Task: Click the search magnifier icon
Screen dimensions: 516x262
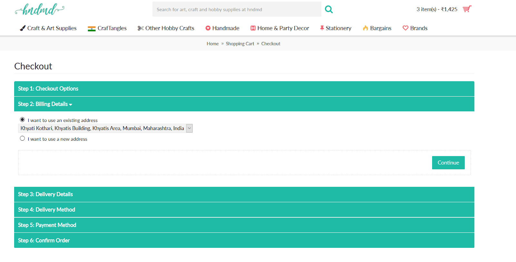Action: 329,9
